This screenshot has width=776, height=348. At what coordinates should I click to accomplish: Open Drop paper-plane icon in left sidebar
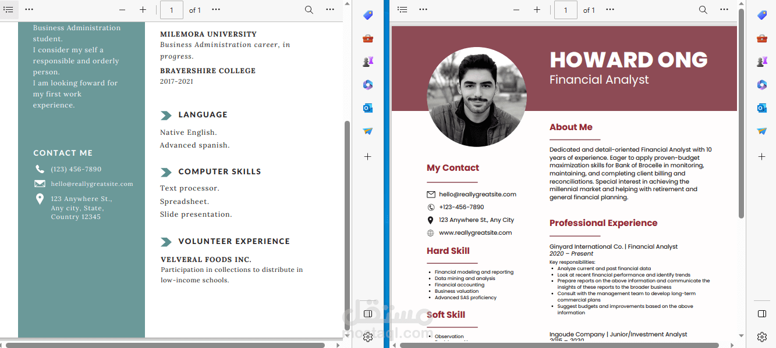click(368, 131)
